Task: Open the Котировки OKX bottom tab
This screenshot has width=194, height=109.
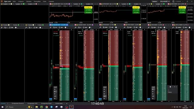Action: tap(32, 103)
